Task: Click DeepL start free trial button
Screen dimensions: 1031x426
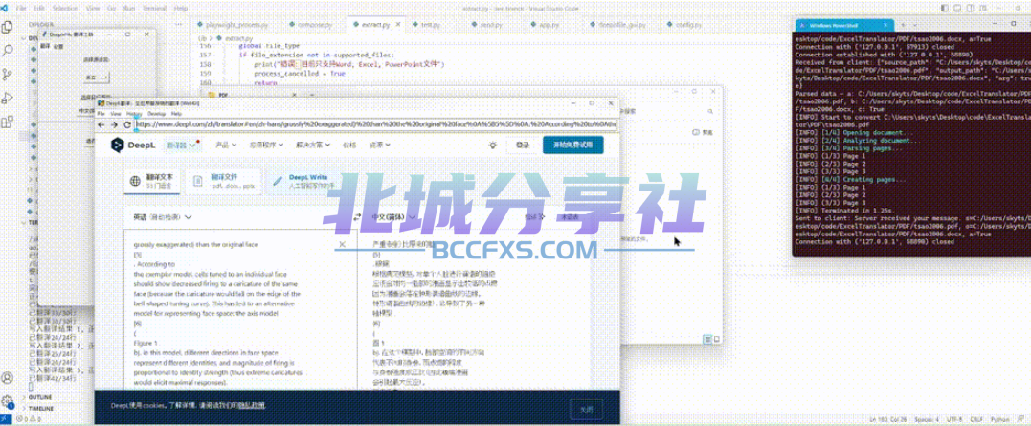Action: tap(572, 146)
